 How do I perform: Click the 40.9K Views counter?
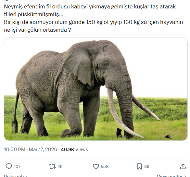click(74, 149)
